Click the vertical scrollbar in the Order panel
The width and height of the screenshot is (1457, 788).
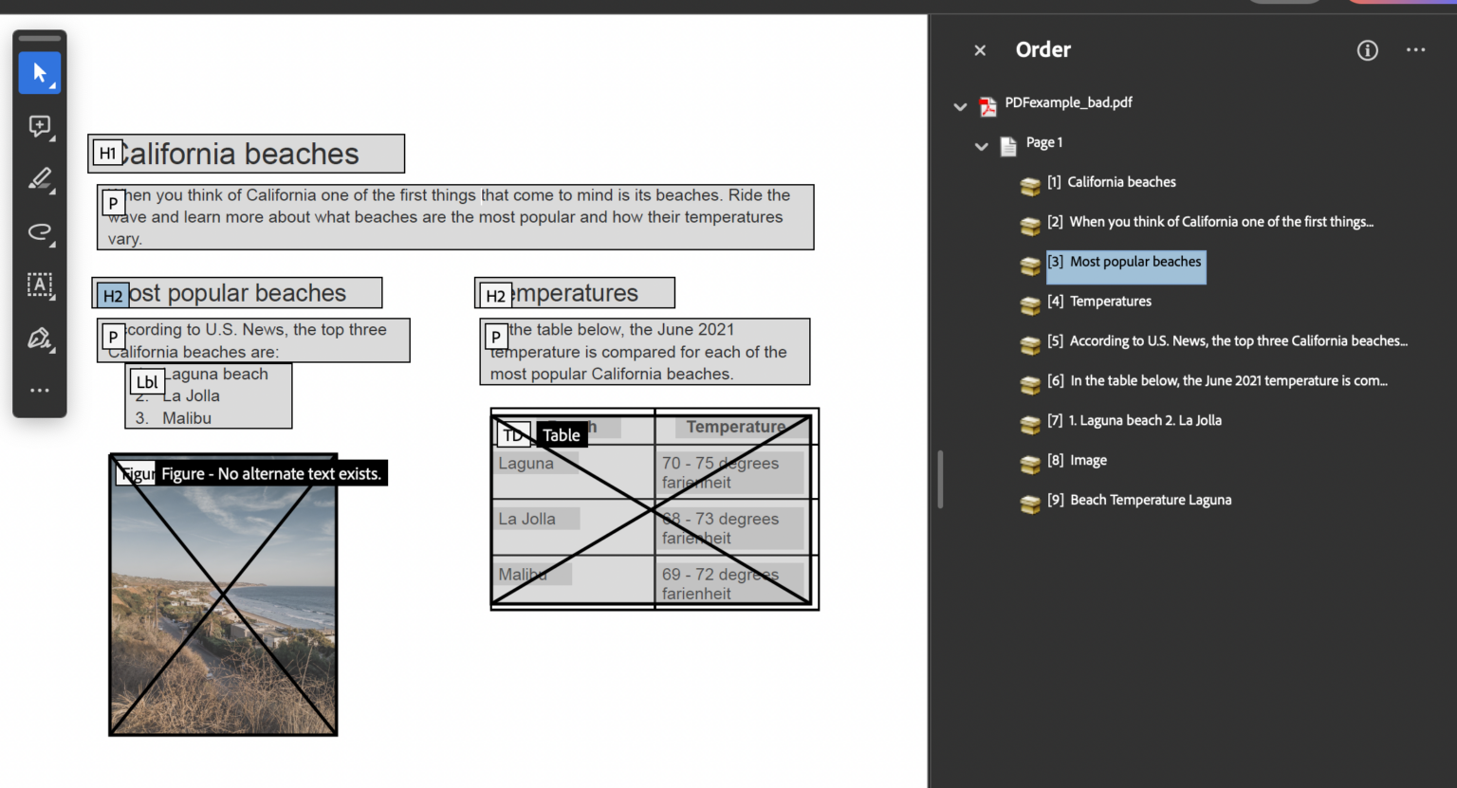pyautogui.click(x=940, y=480)
